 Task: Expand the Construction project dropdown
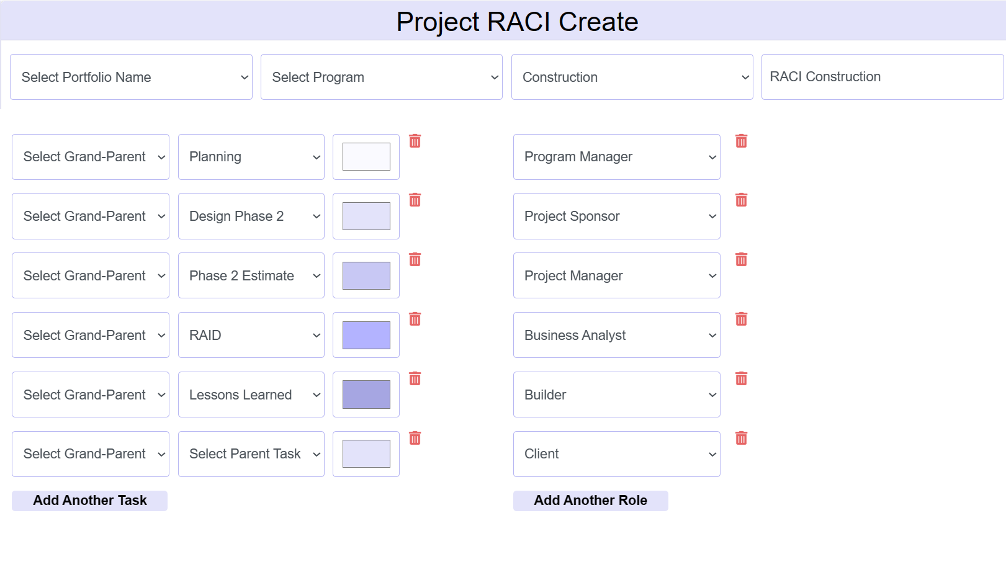(x=632, y=77)
